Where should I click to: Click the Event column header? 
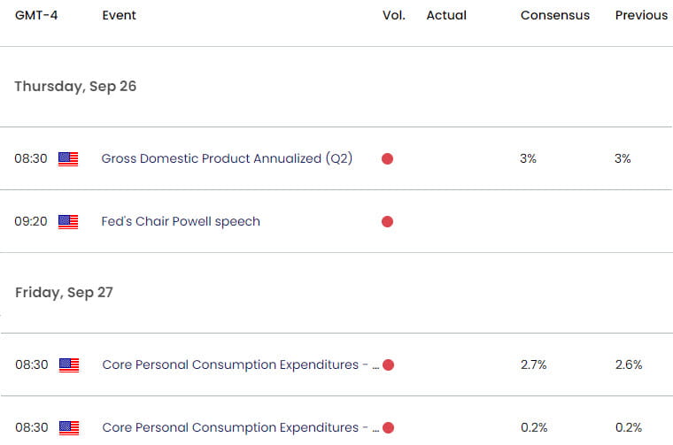119,15
